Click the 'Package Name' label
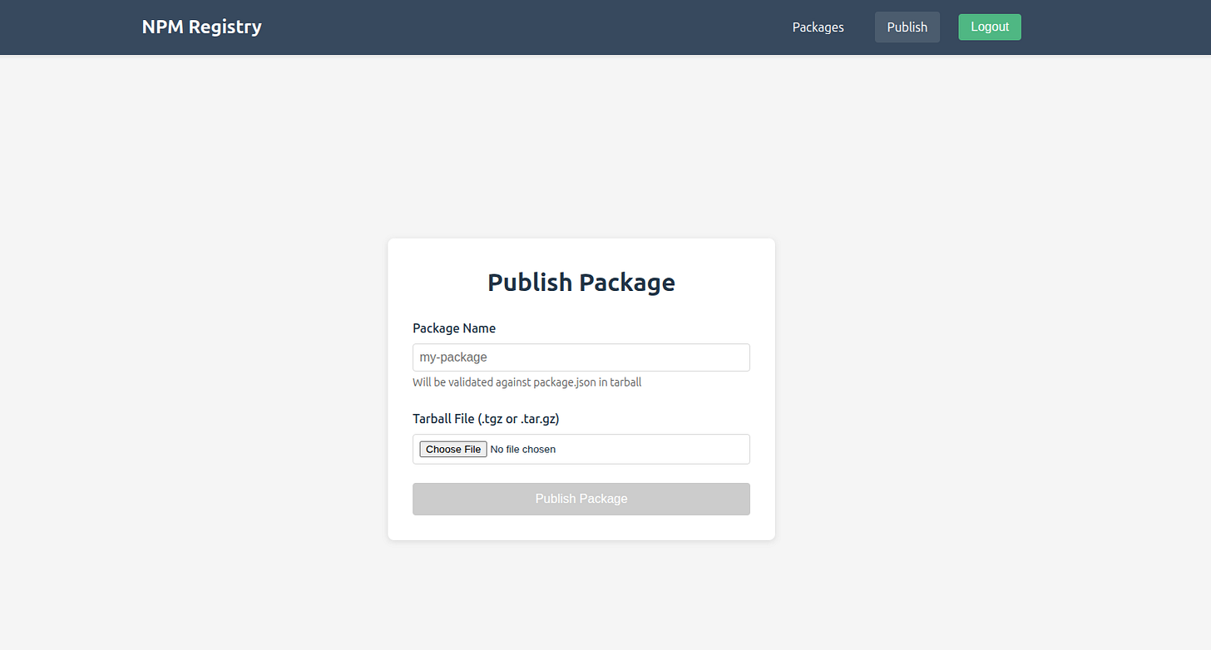 tap(454, 328)
